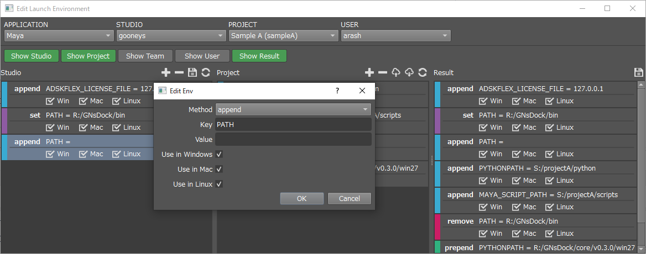Disable Use in Linux in Edit Env dialog

click(220, 184)
